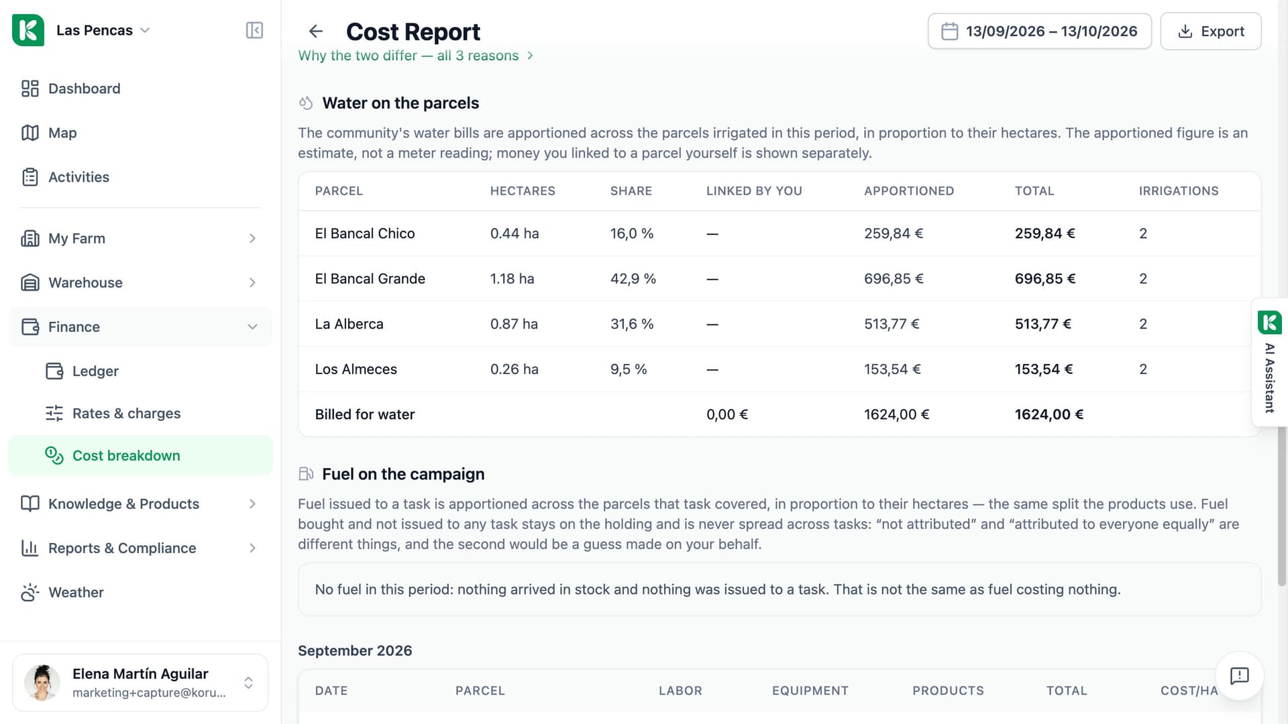Click the calendar icon in date range

[x=950, y=32]
